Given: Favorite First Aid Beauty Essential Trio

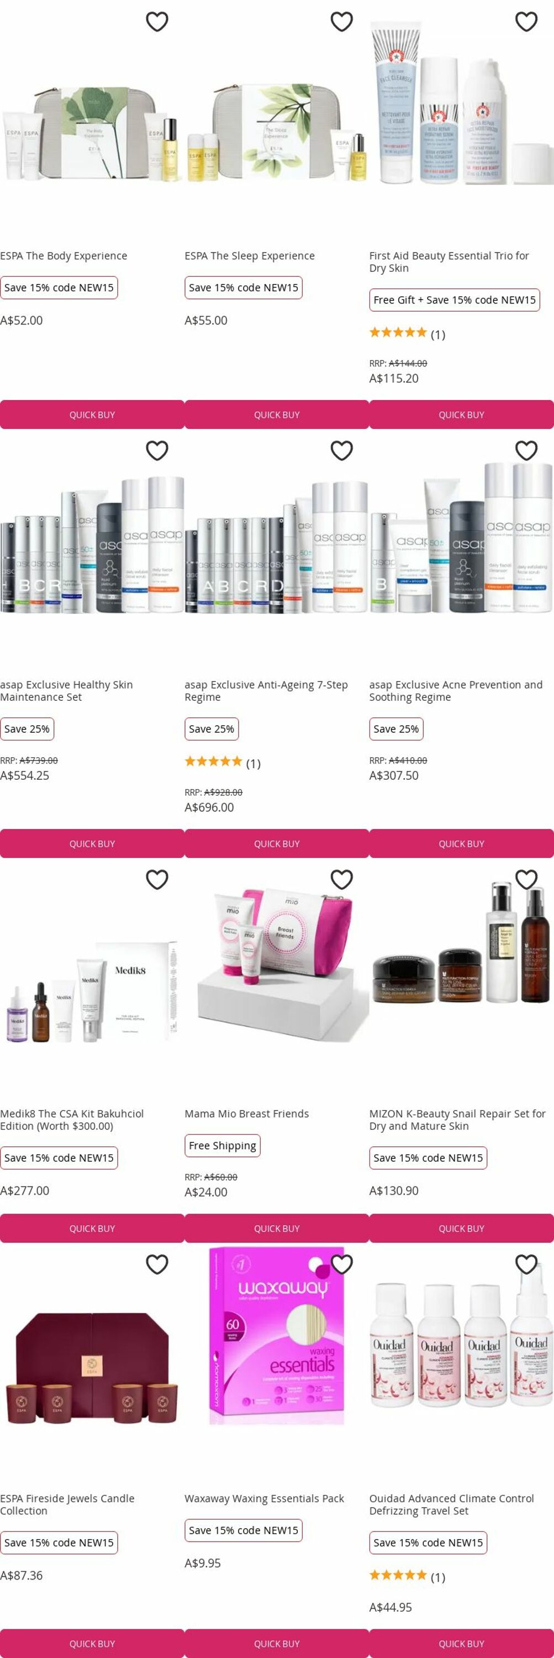Looking at the screenshot, I should coord(526,22).
